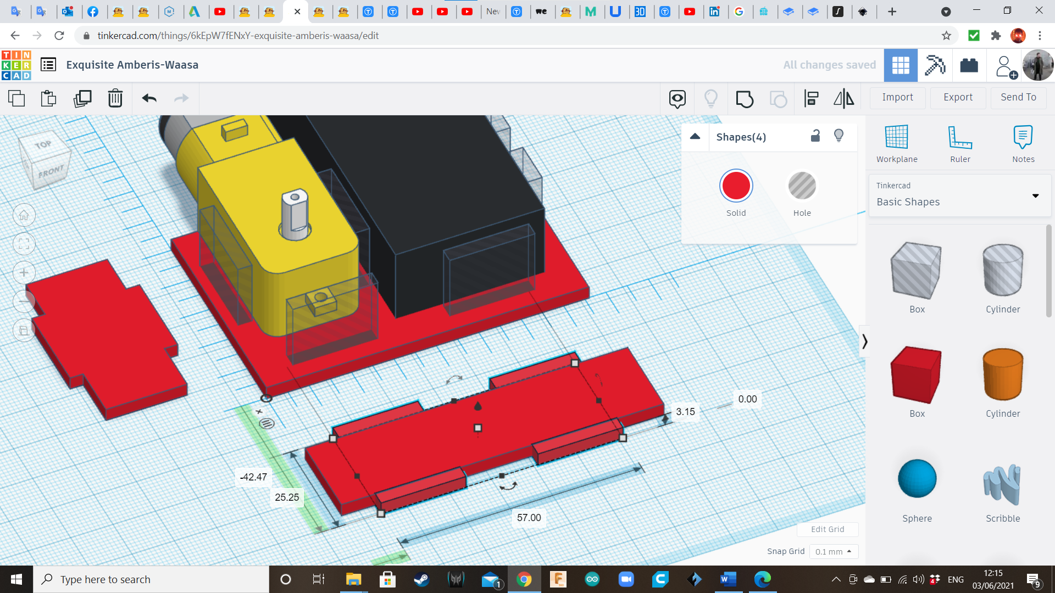Viewport: 1055px width, 593px height.
Task: Open the Notes tool
Action: (x=1023, y=143)
